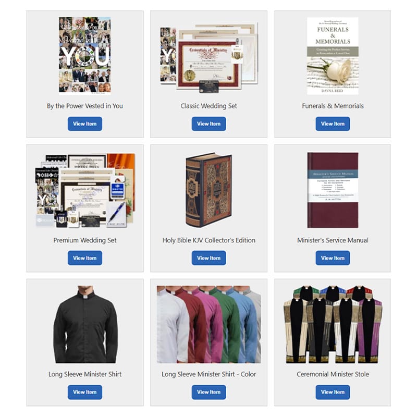The height and width of the screenshot is (417, 417).
Task: View Item for By the Power Vested in You
Action: pos(85,124)
